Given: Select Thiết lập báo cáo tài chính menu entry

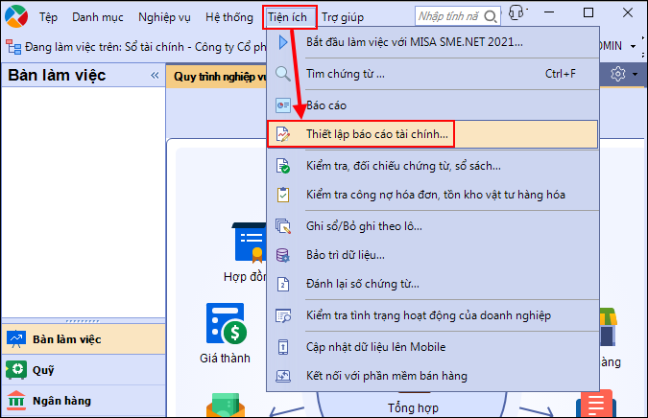Looking at the screenshot, I should tap(376, 133).
